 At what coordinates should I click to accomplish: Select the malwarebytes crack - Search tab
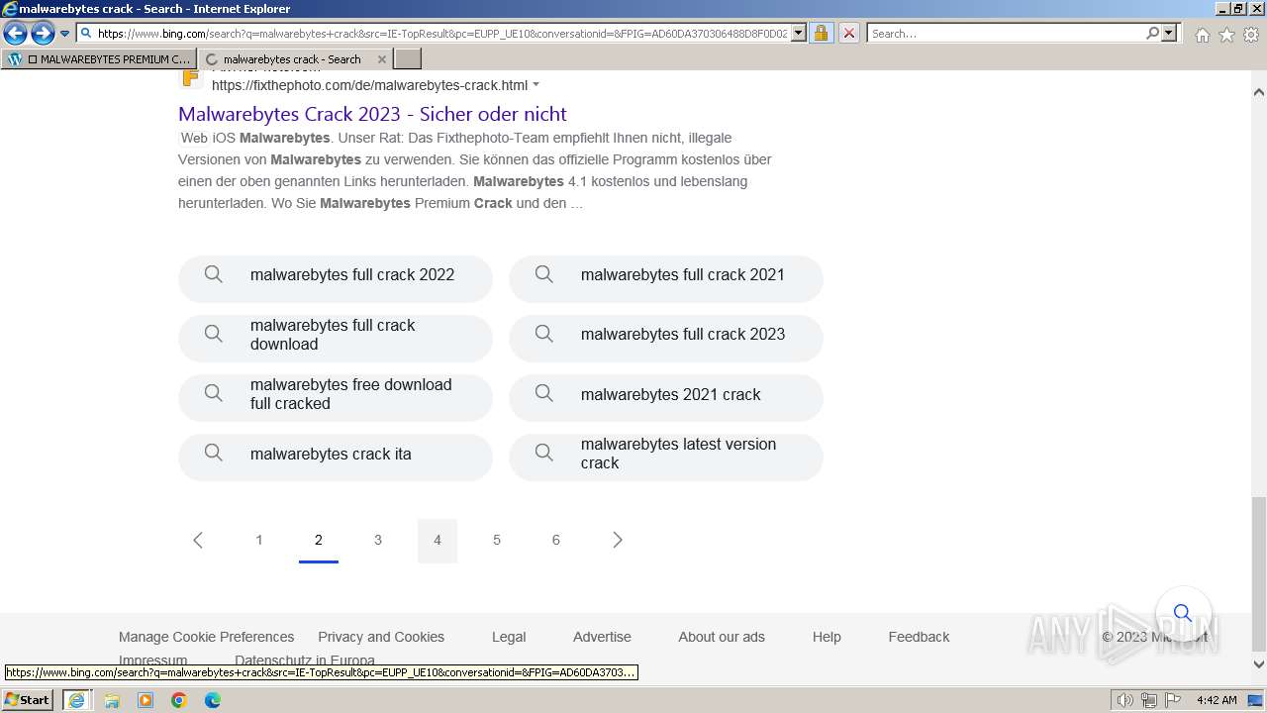coord(295,59)
